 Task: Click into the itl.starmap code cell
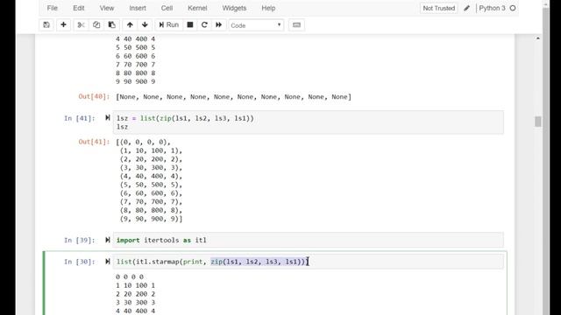click(x=309, y=262)
